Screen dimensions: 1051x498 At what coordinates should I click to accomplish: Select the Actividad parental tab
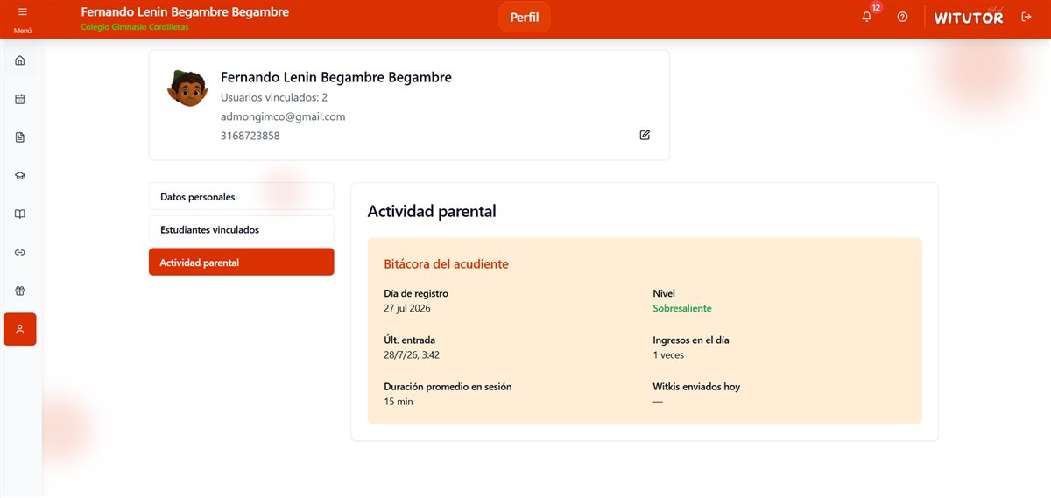click(x=242, y=263)
